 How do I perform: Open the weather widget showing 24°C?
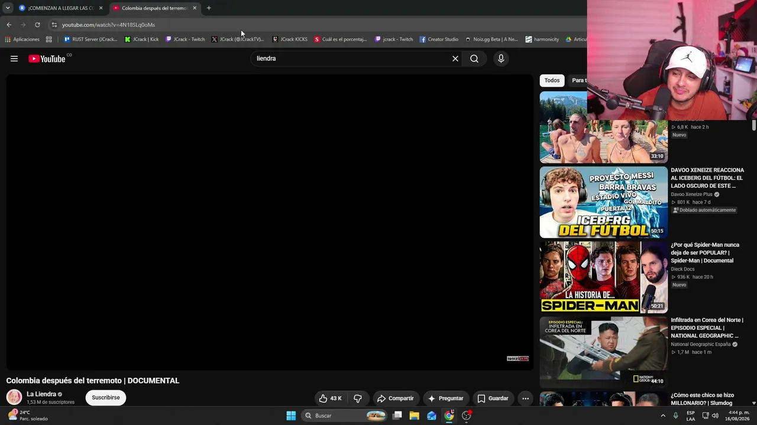point(28,416)
